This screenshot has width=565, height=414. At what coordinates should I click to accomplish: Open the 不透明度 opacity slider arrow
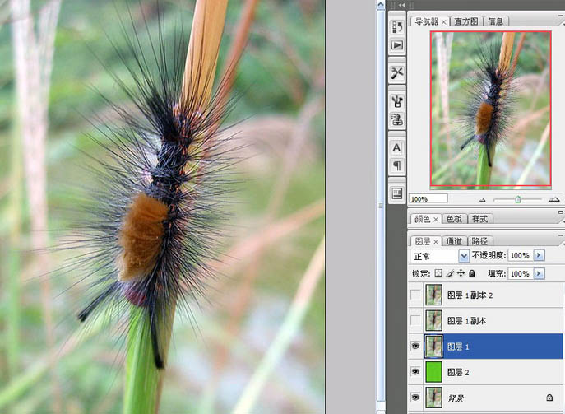540,256
